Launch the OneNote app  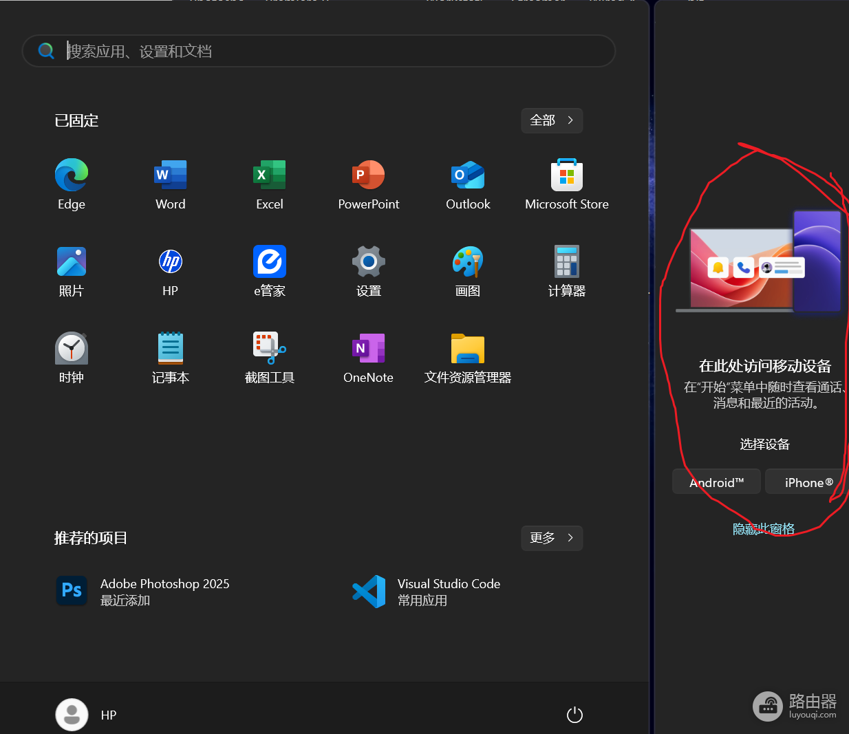coord(369,348)
